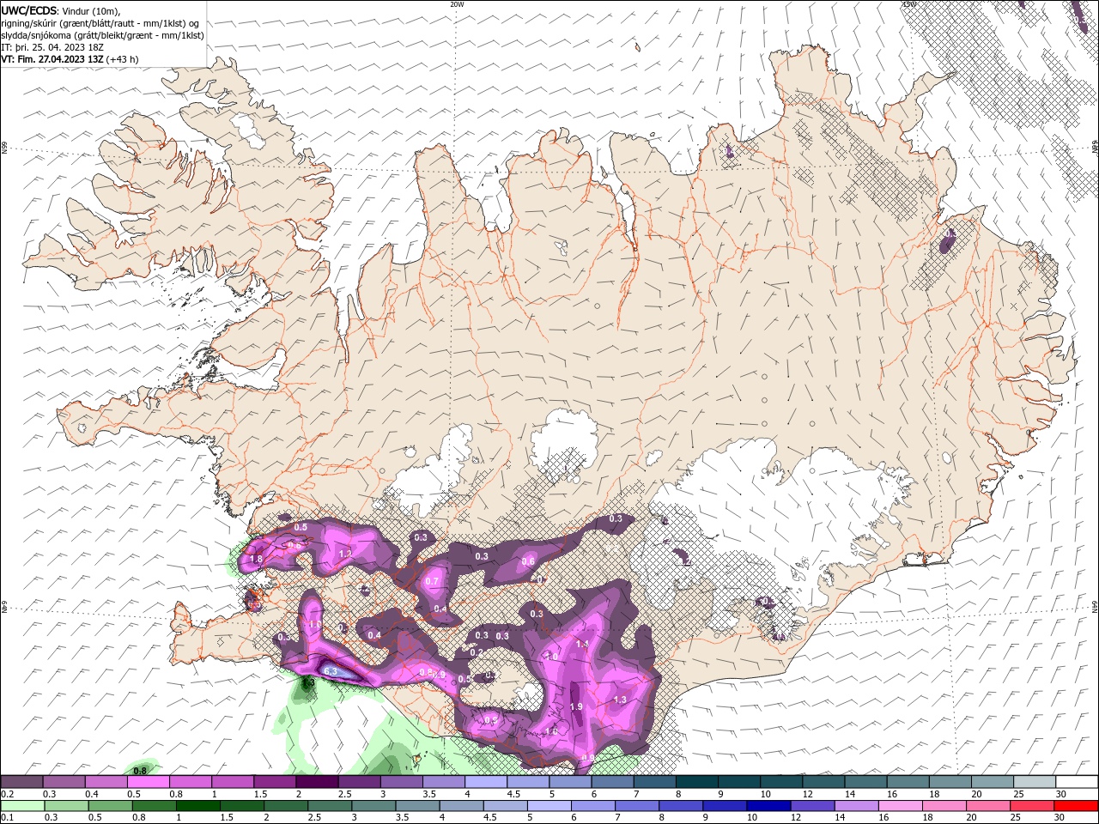Select the white 30 mm snow legend swatch
Image resolution: width=1099 pixels, height=824 pixels.
pos(1076,782)
